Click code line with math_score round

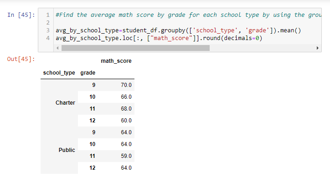tap(159, 38)
